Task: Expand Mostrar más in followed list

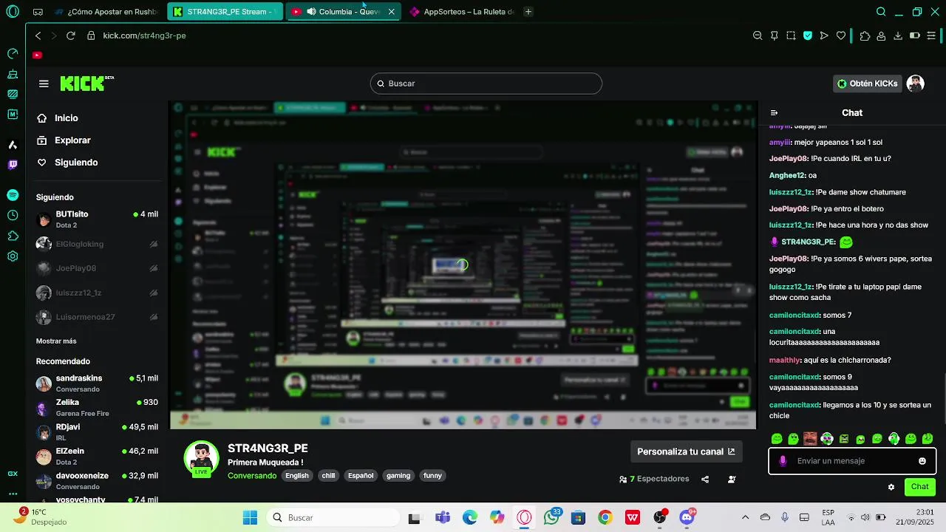Action: click(56, 341)
